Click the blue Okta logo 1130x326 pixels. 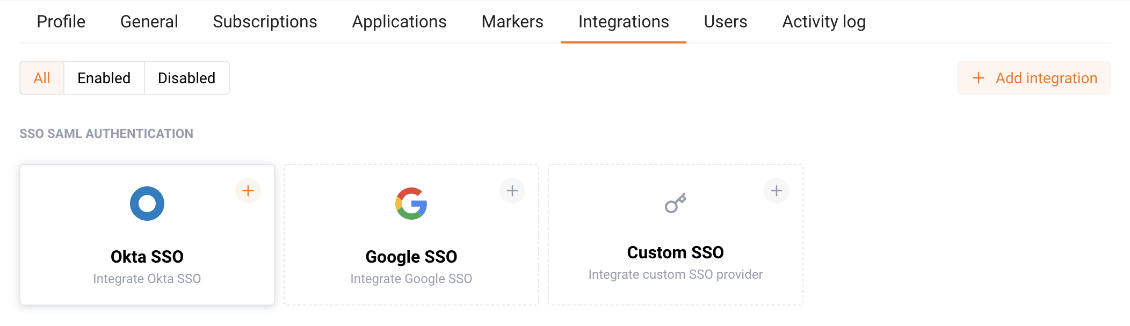click(x=147, y=204)
